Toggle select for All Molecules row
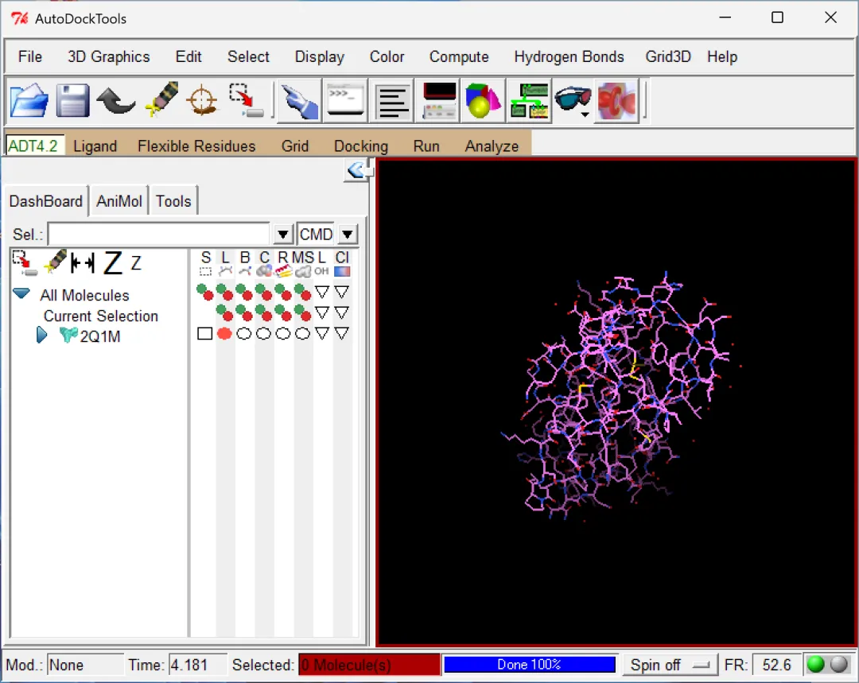This screenshot has height=683, width=859. click(x=205, y=293)
